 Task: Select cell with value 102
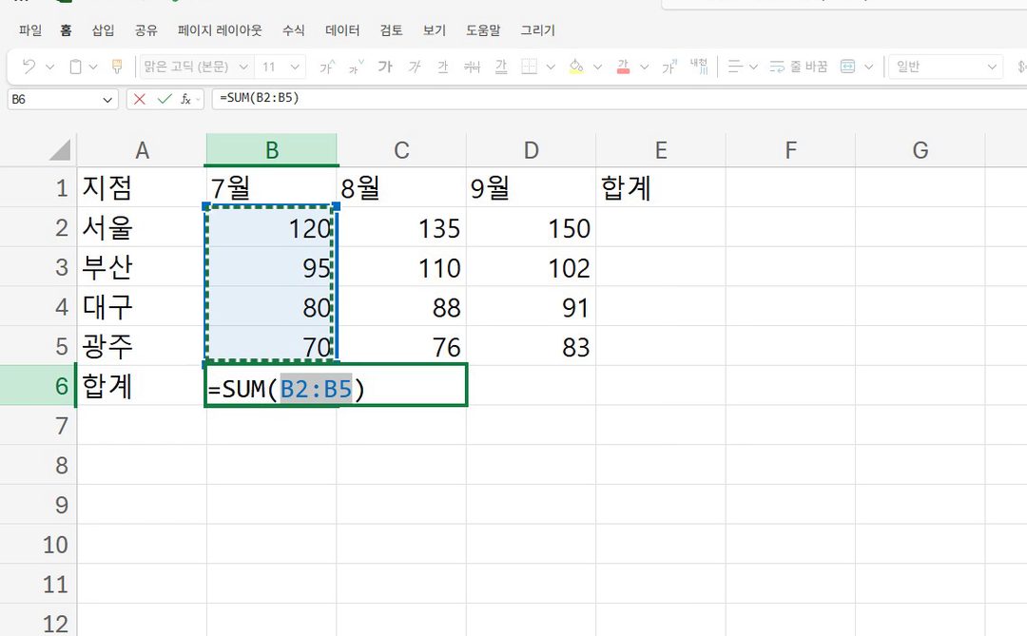click(531, 266)
